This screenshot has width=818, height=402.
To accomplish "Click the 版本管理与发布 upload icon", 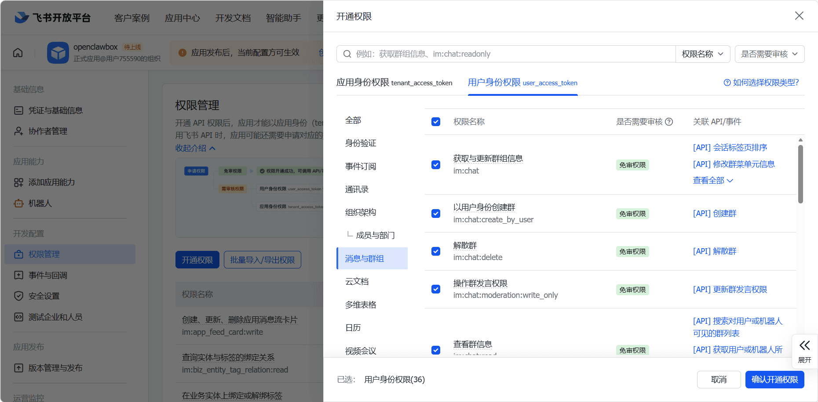I will 18,368.
